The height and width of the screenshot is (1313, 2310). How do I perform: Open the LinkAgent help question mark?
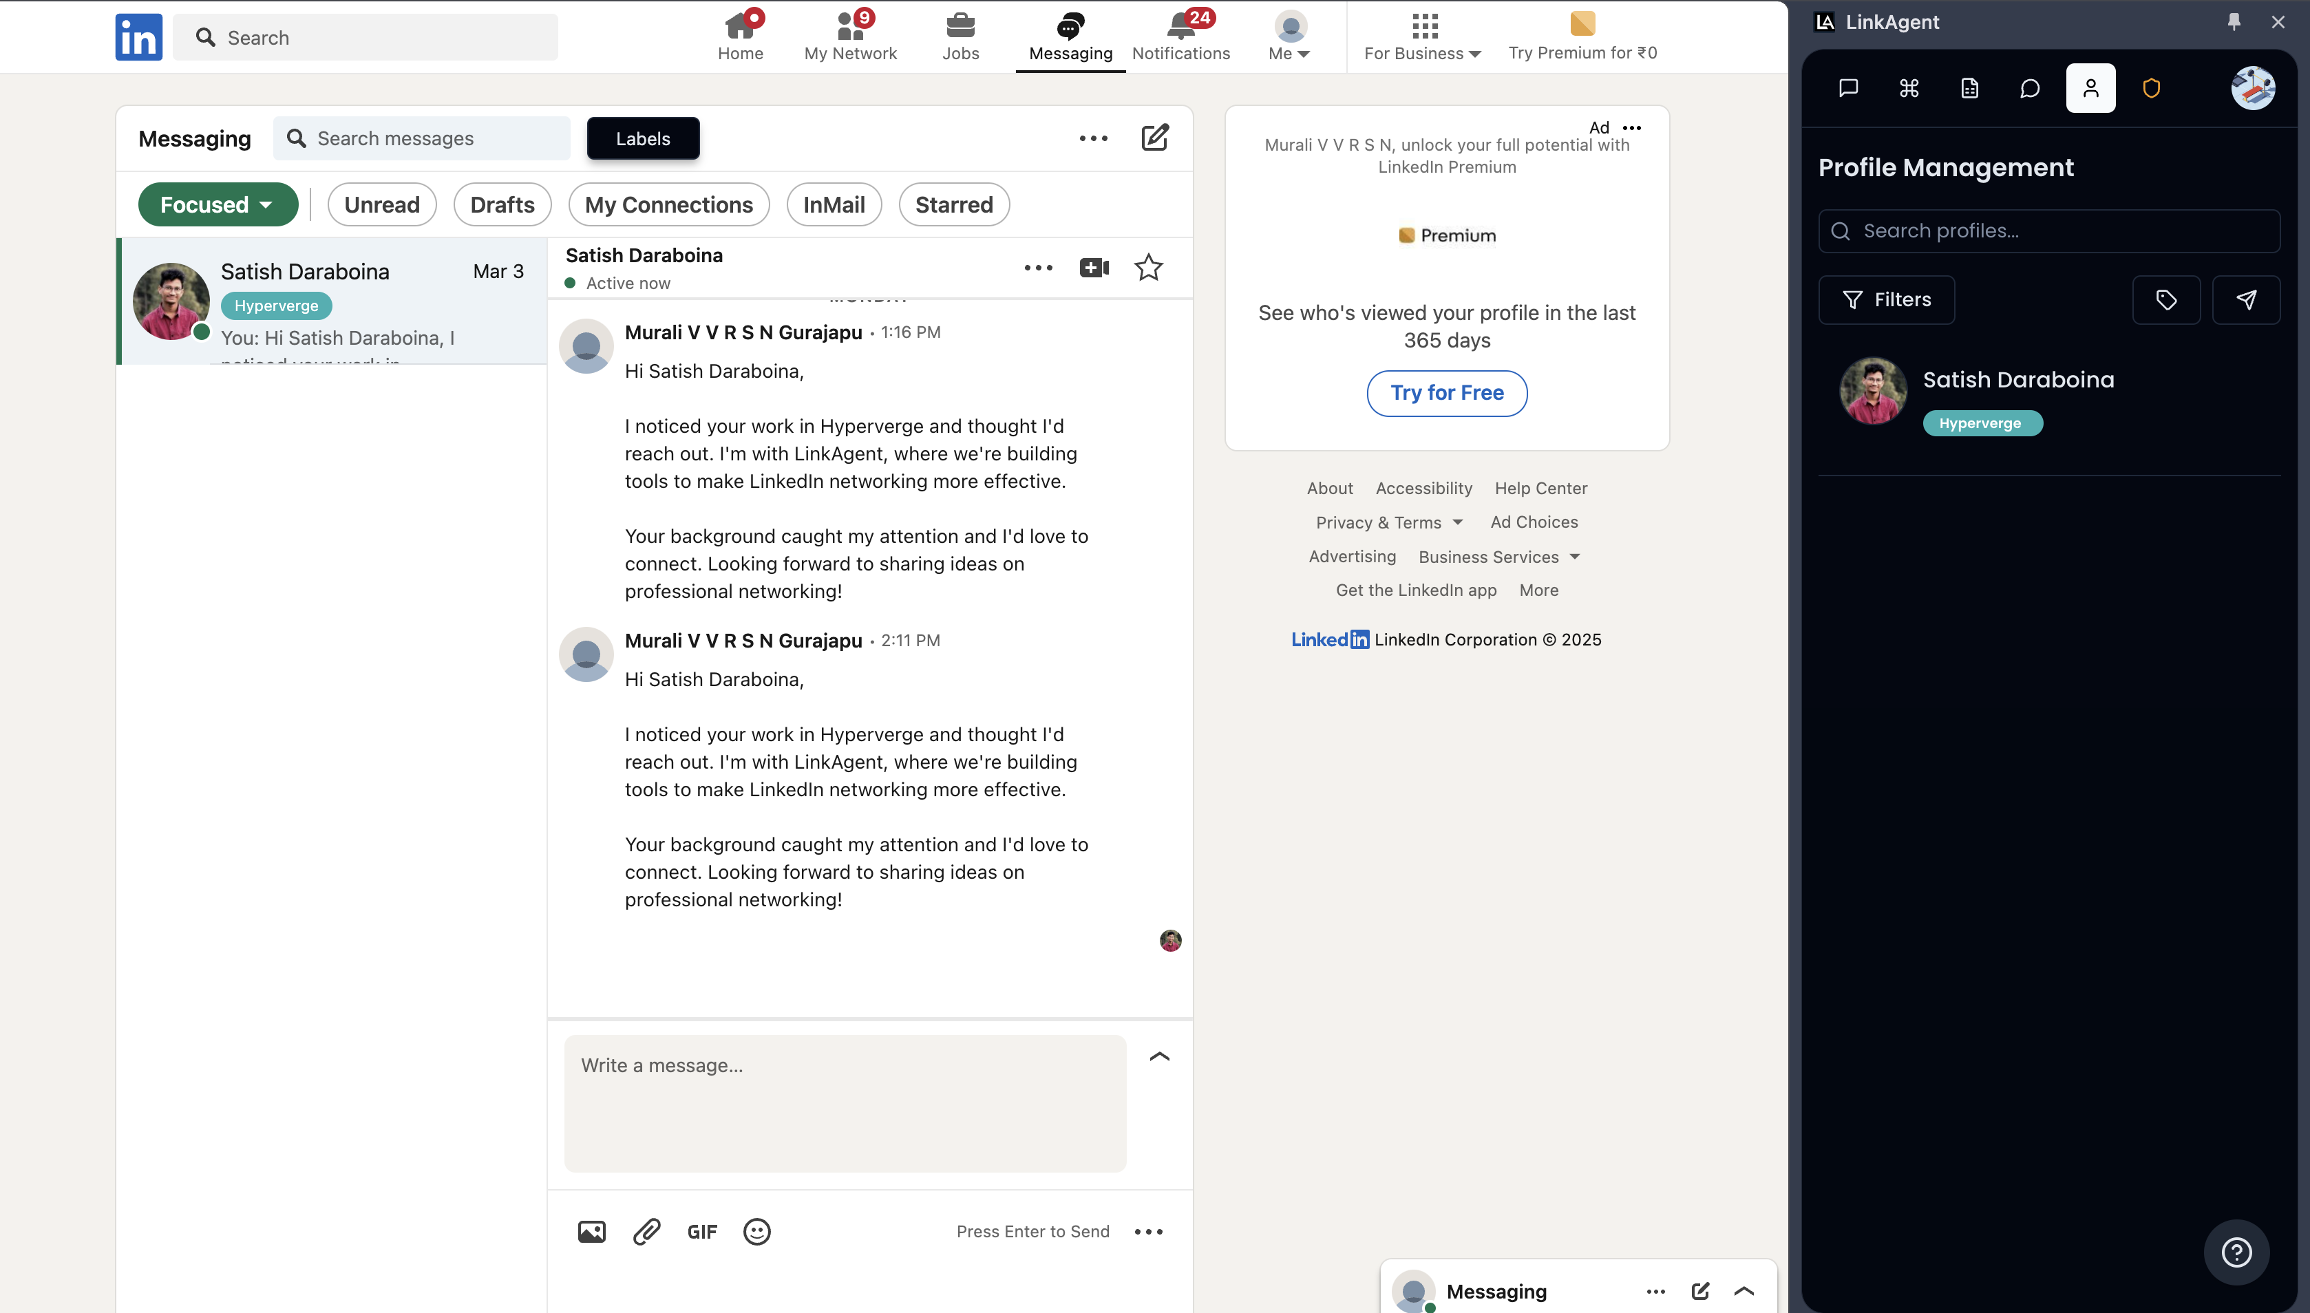coord(2237,1252)
